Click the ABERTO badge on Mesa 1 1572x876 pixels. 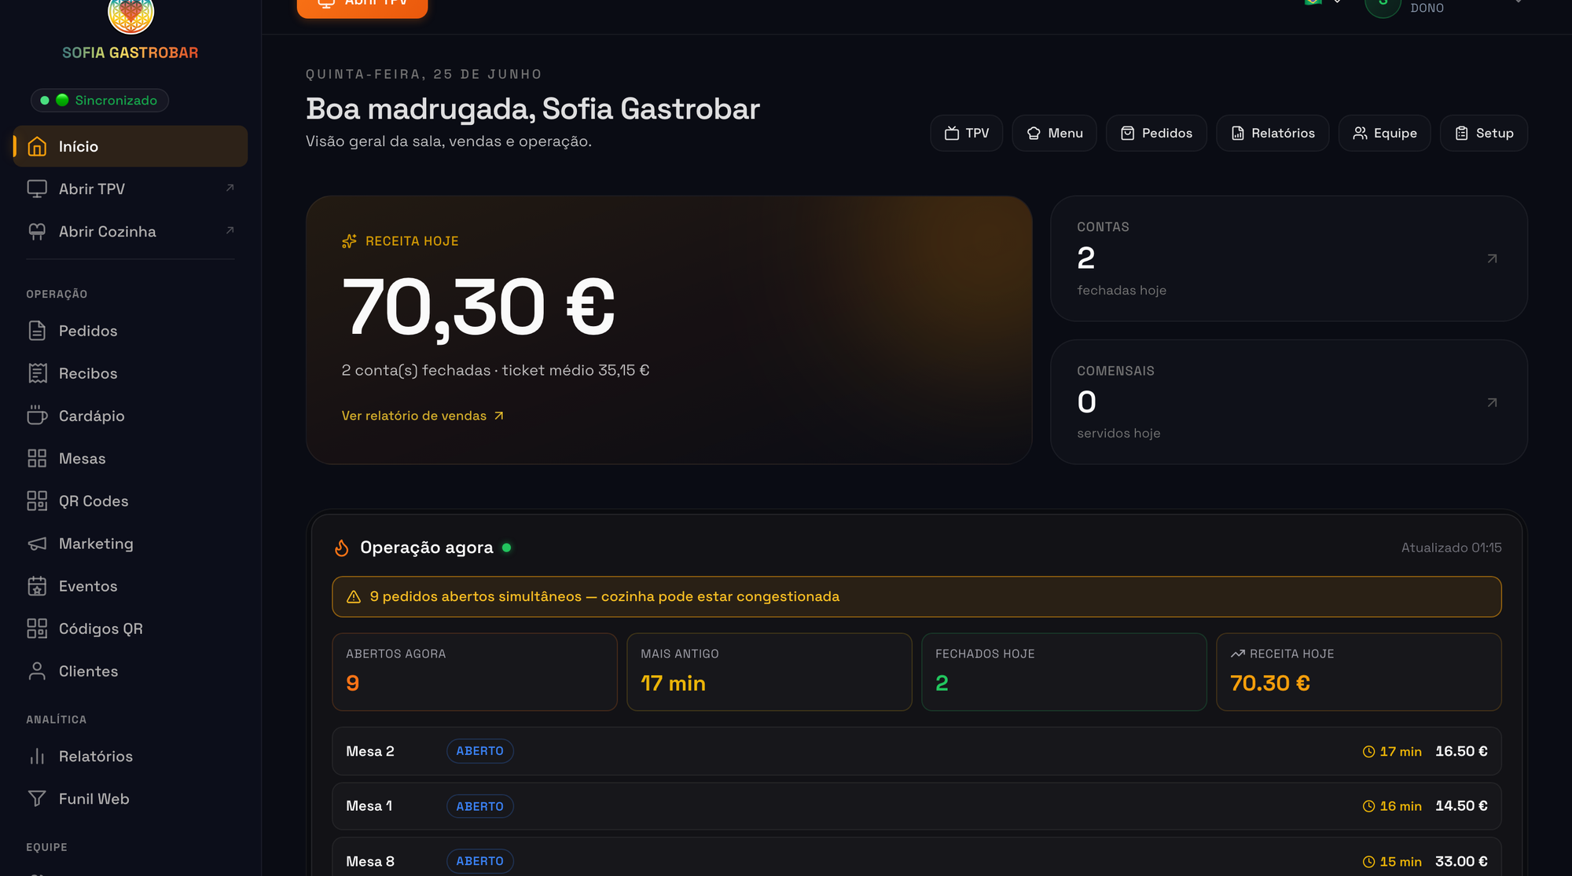[479, 806]
